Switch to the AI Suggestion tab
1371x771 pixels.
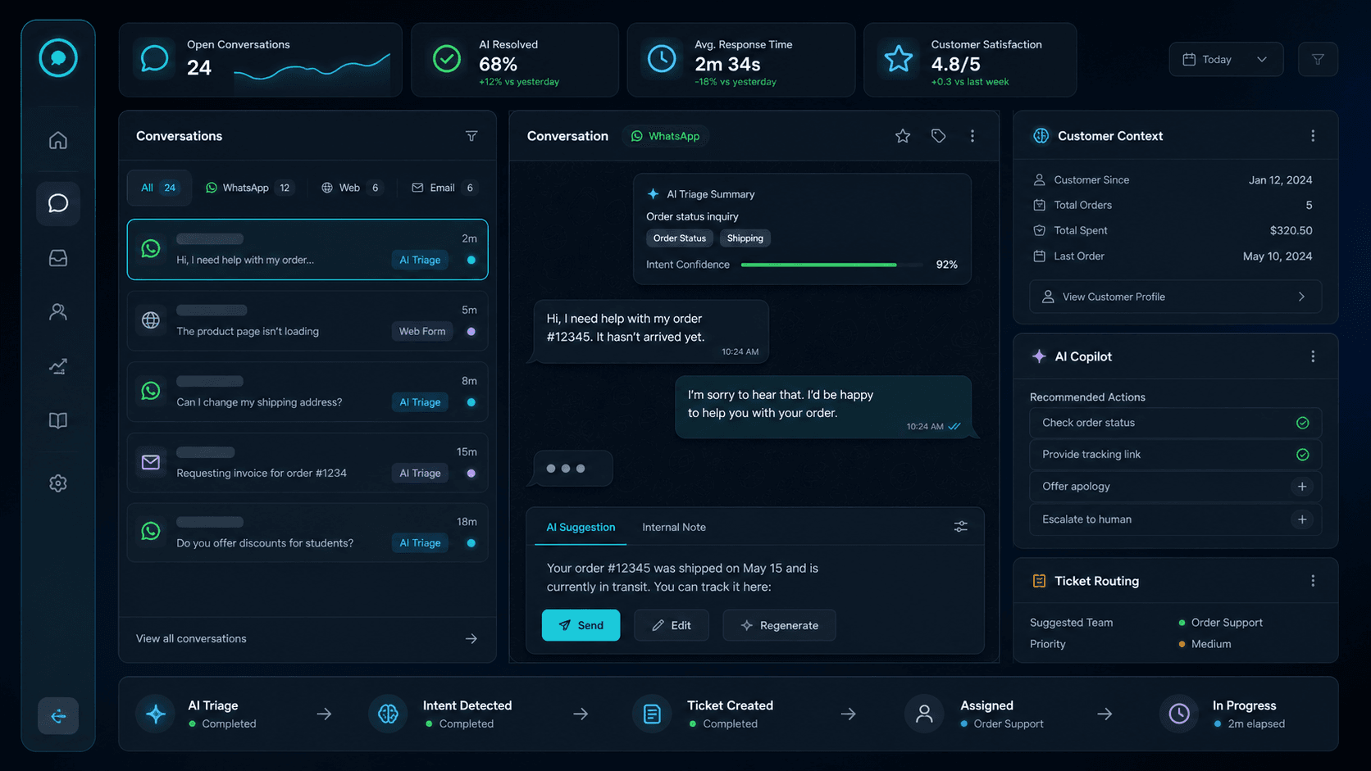point(581,527)
